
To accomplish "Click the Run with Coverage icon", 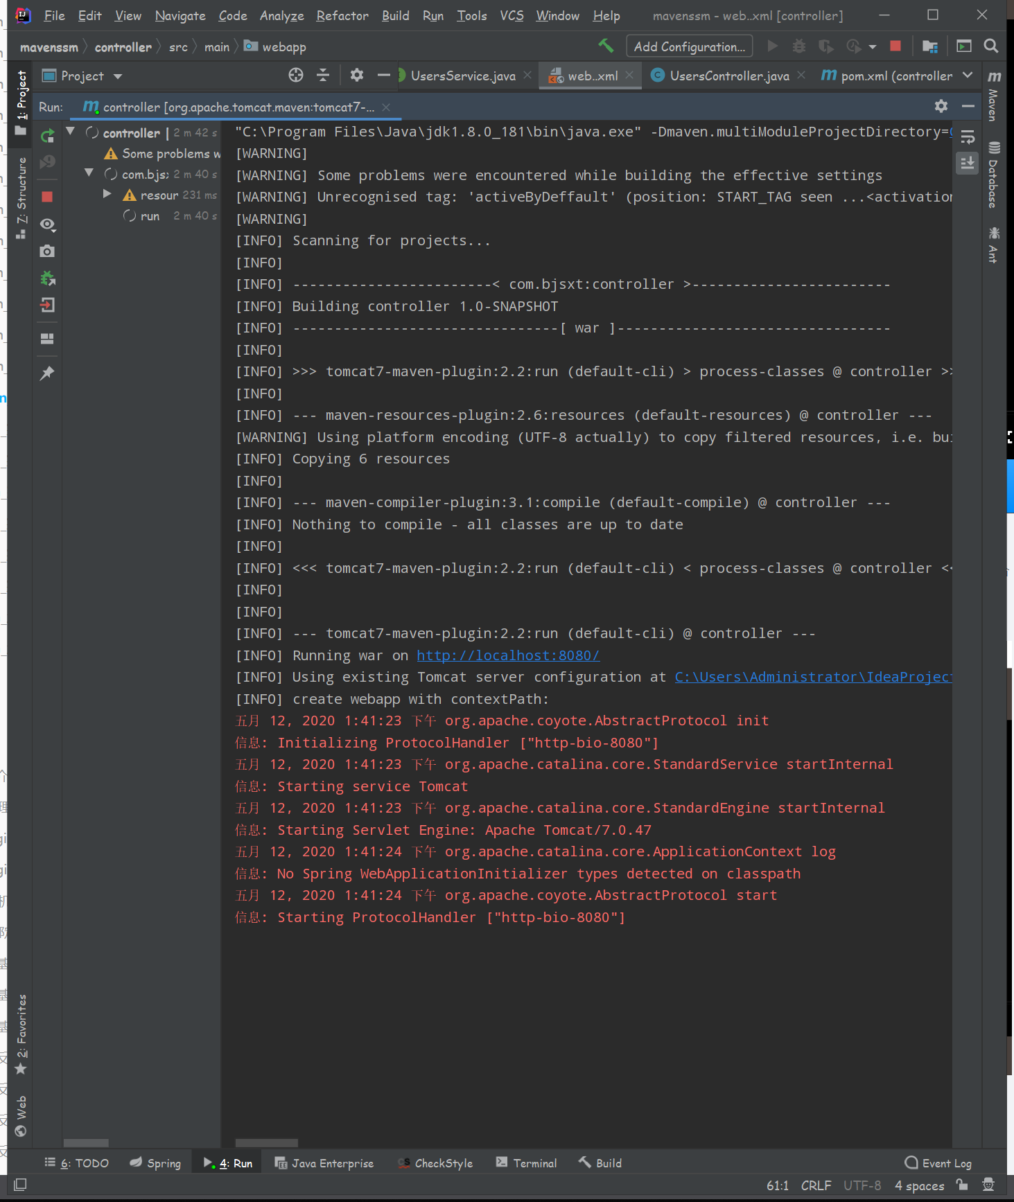I will tap(825, 46).
